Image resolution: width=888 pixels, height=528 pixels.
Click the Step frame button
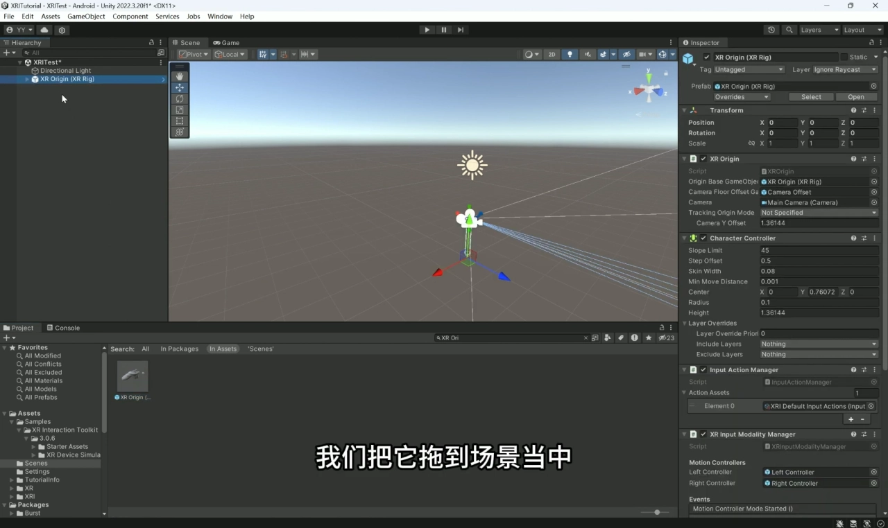[x=461, y=30]
